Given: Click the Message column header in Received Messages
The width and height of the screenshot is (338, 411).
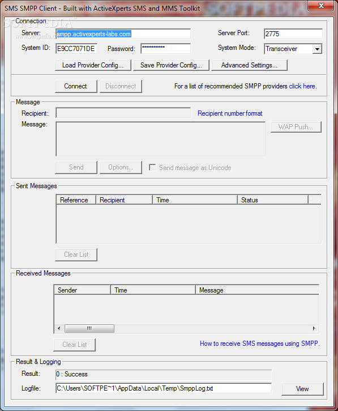Looking at the screenshot, I should [257, 290].
